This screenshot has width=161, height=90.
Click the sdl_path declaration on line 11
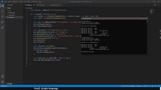51,30
